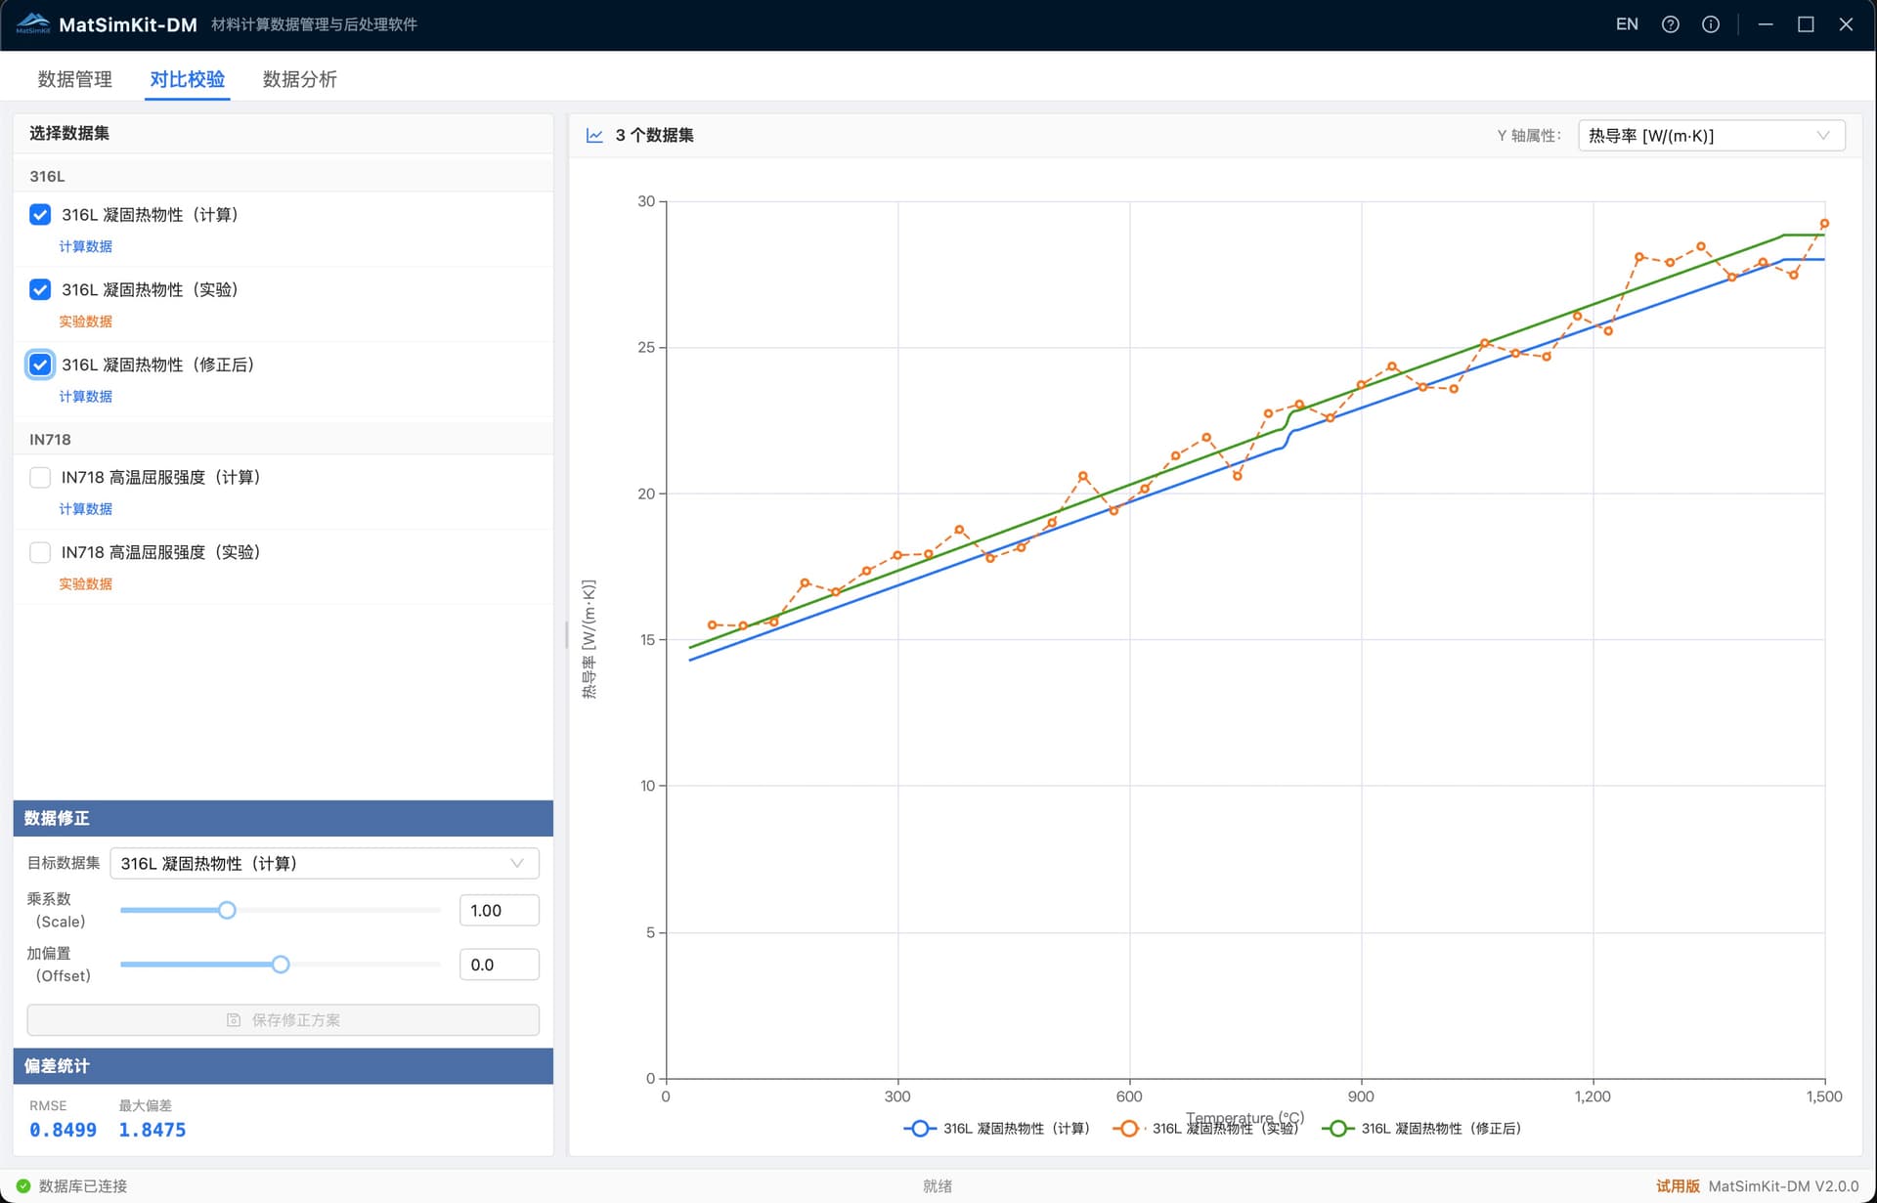The width and height of the screenshot is (1877, 1203).
Task: Click the Offset value input field
Action: (x=499, y=965)
